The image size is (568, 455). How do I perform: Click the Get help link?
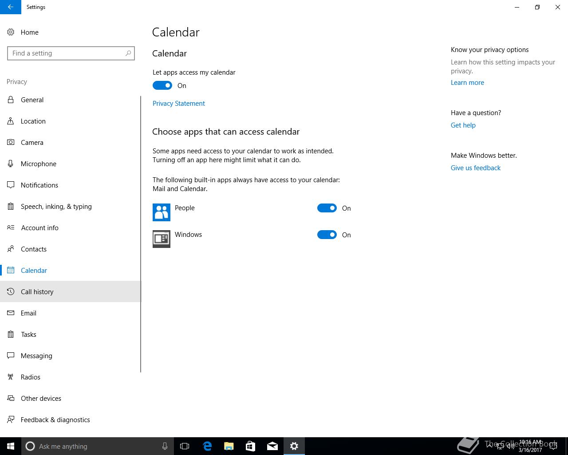click(463, 125)
